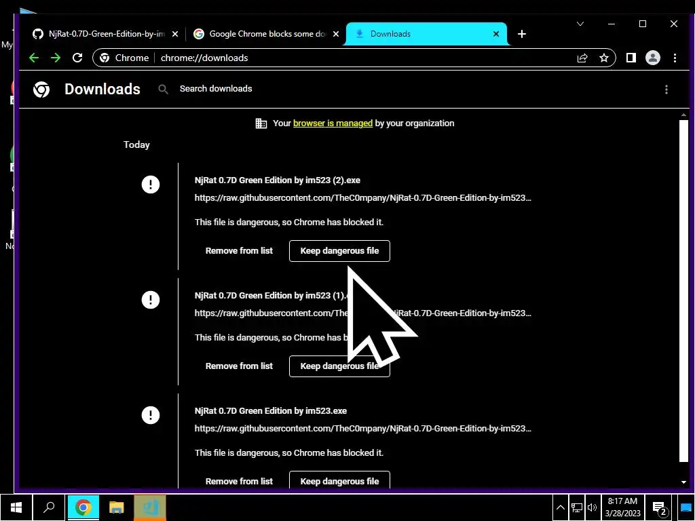Open the profile avatar menu
This screenshot has height=521, width=695.
click(x=653, y=58)
